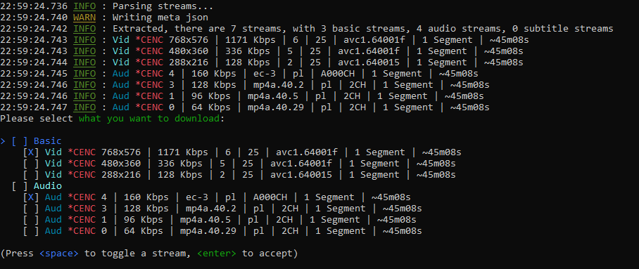This screenshot has width=639, height=269.
Task: Uncheck the 768x576 video stream checkbox
Action: coord(31,152)
